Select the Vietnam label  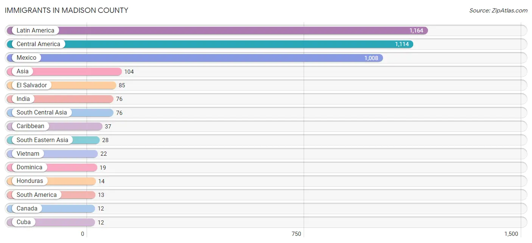pyautogui.click(x=28, y=153)
